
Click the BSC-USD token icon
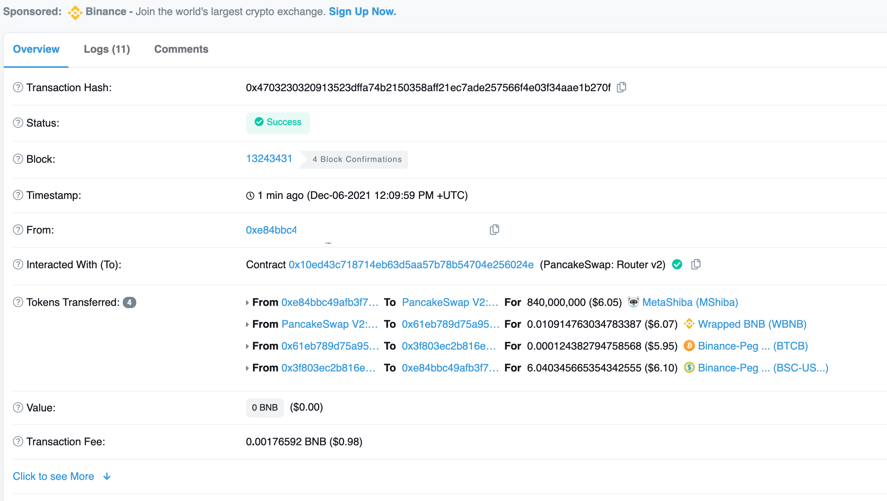point(689,368)
